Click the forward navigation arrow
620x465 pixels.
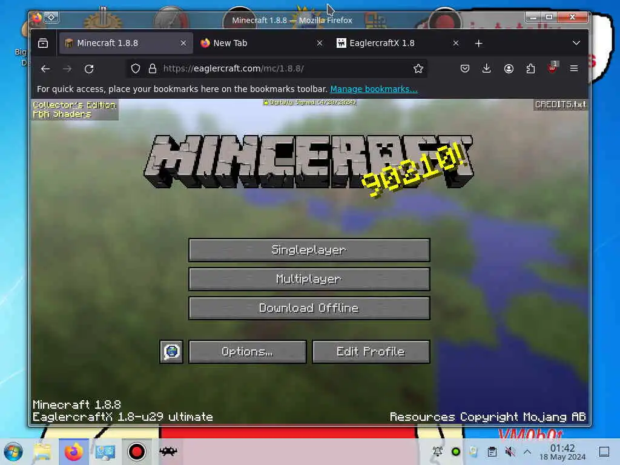[x=67, y=69]
